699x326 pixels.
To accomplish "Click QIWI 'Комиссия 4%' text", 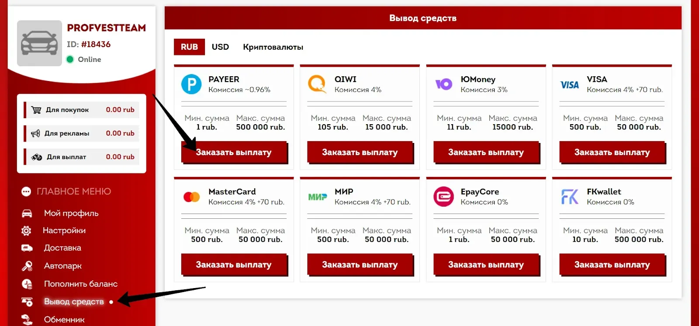I will click(x=358, y=90).
